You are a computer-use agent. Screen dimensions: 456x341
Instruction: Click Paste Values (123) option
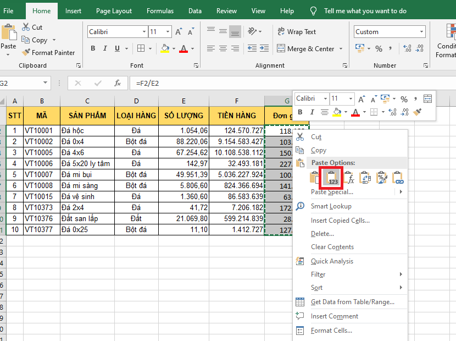[x=332, y=178]
